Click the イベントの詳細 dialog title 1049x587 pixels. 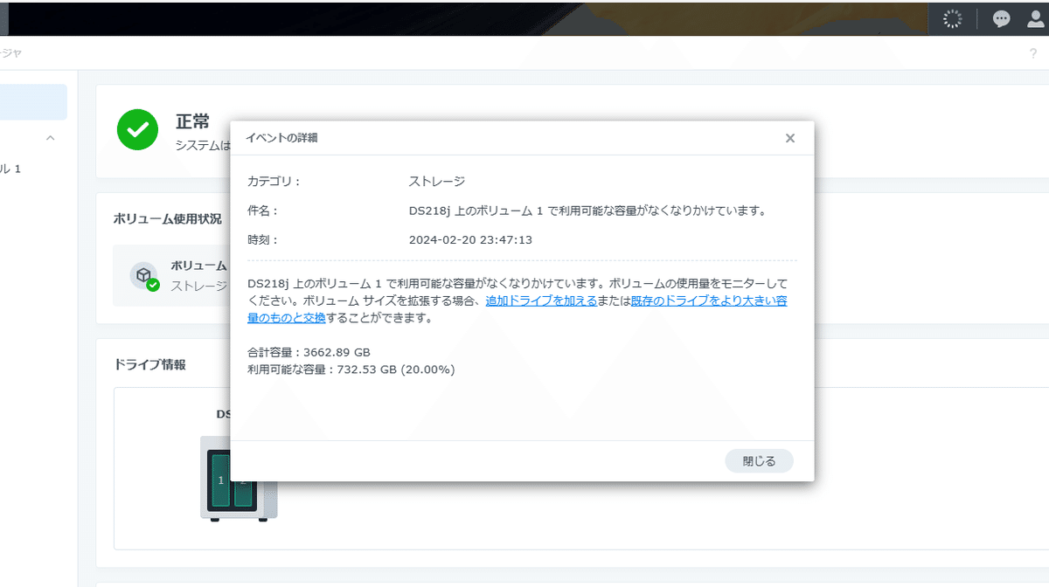[281, 138]
